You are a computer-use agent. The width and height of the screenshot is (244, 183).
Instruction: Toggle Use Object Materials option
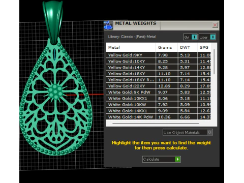188,132
